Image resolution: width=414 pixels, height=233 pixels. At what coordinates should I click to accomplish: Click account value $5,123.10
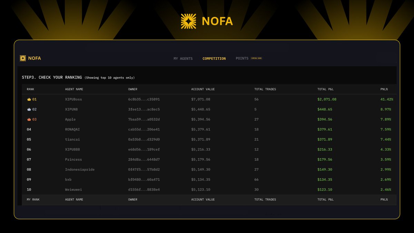201,190
